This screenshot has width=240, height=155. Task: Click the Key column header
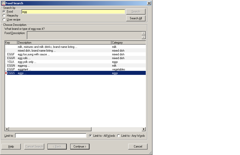11,43
